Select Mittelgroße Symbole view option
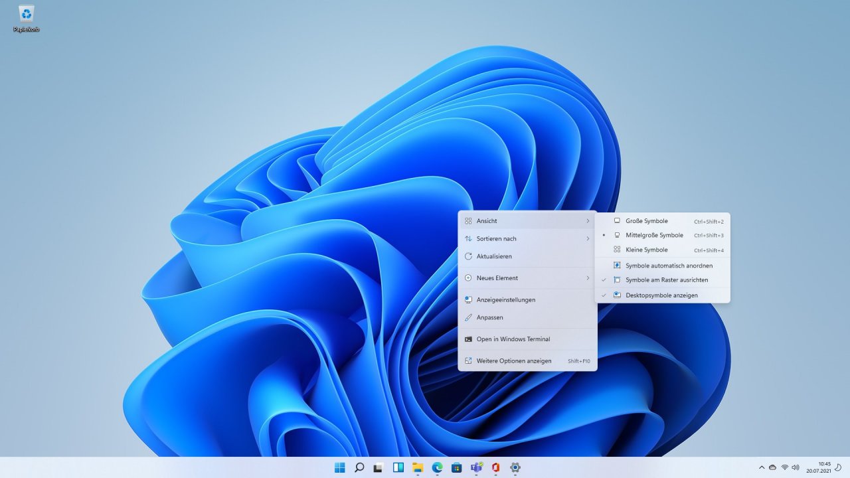Viewport: 850px width, 478px height. [x=663, y=235]
